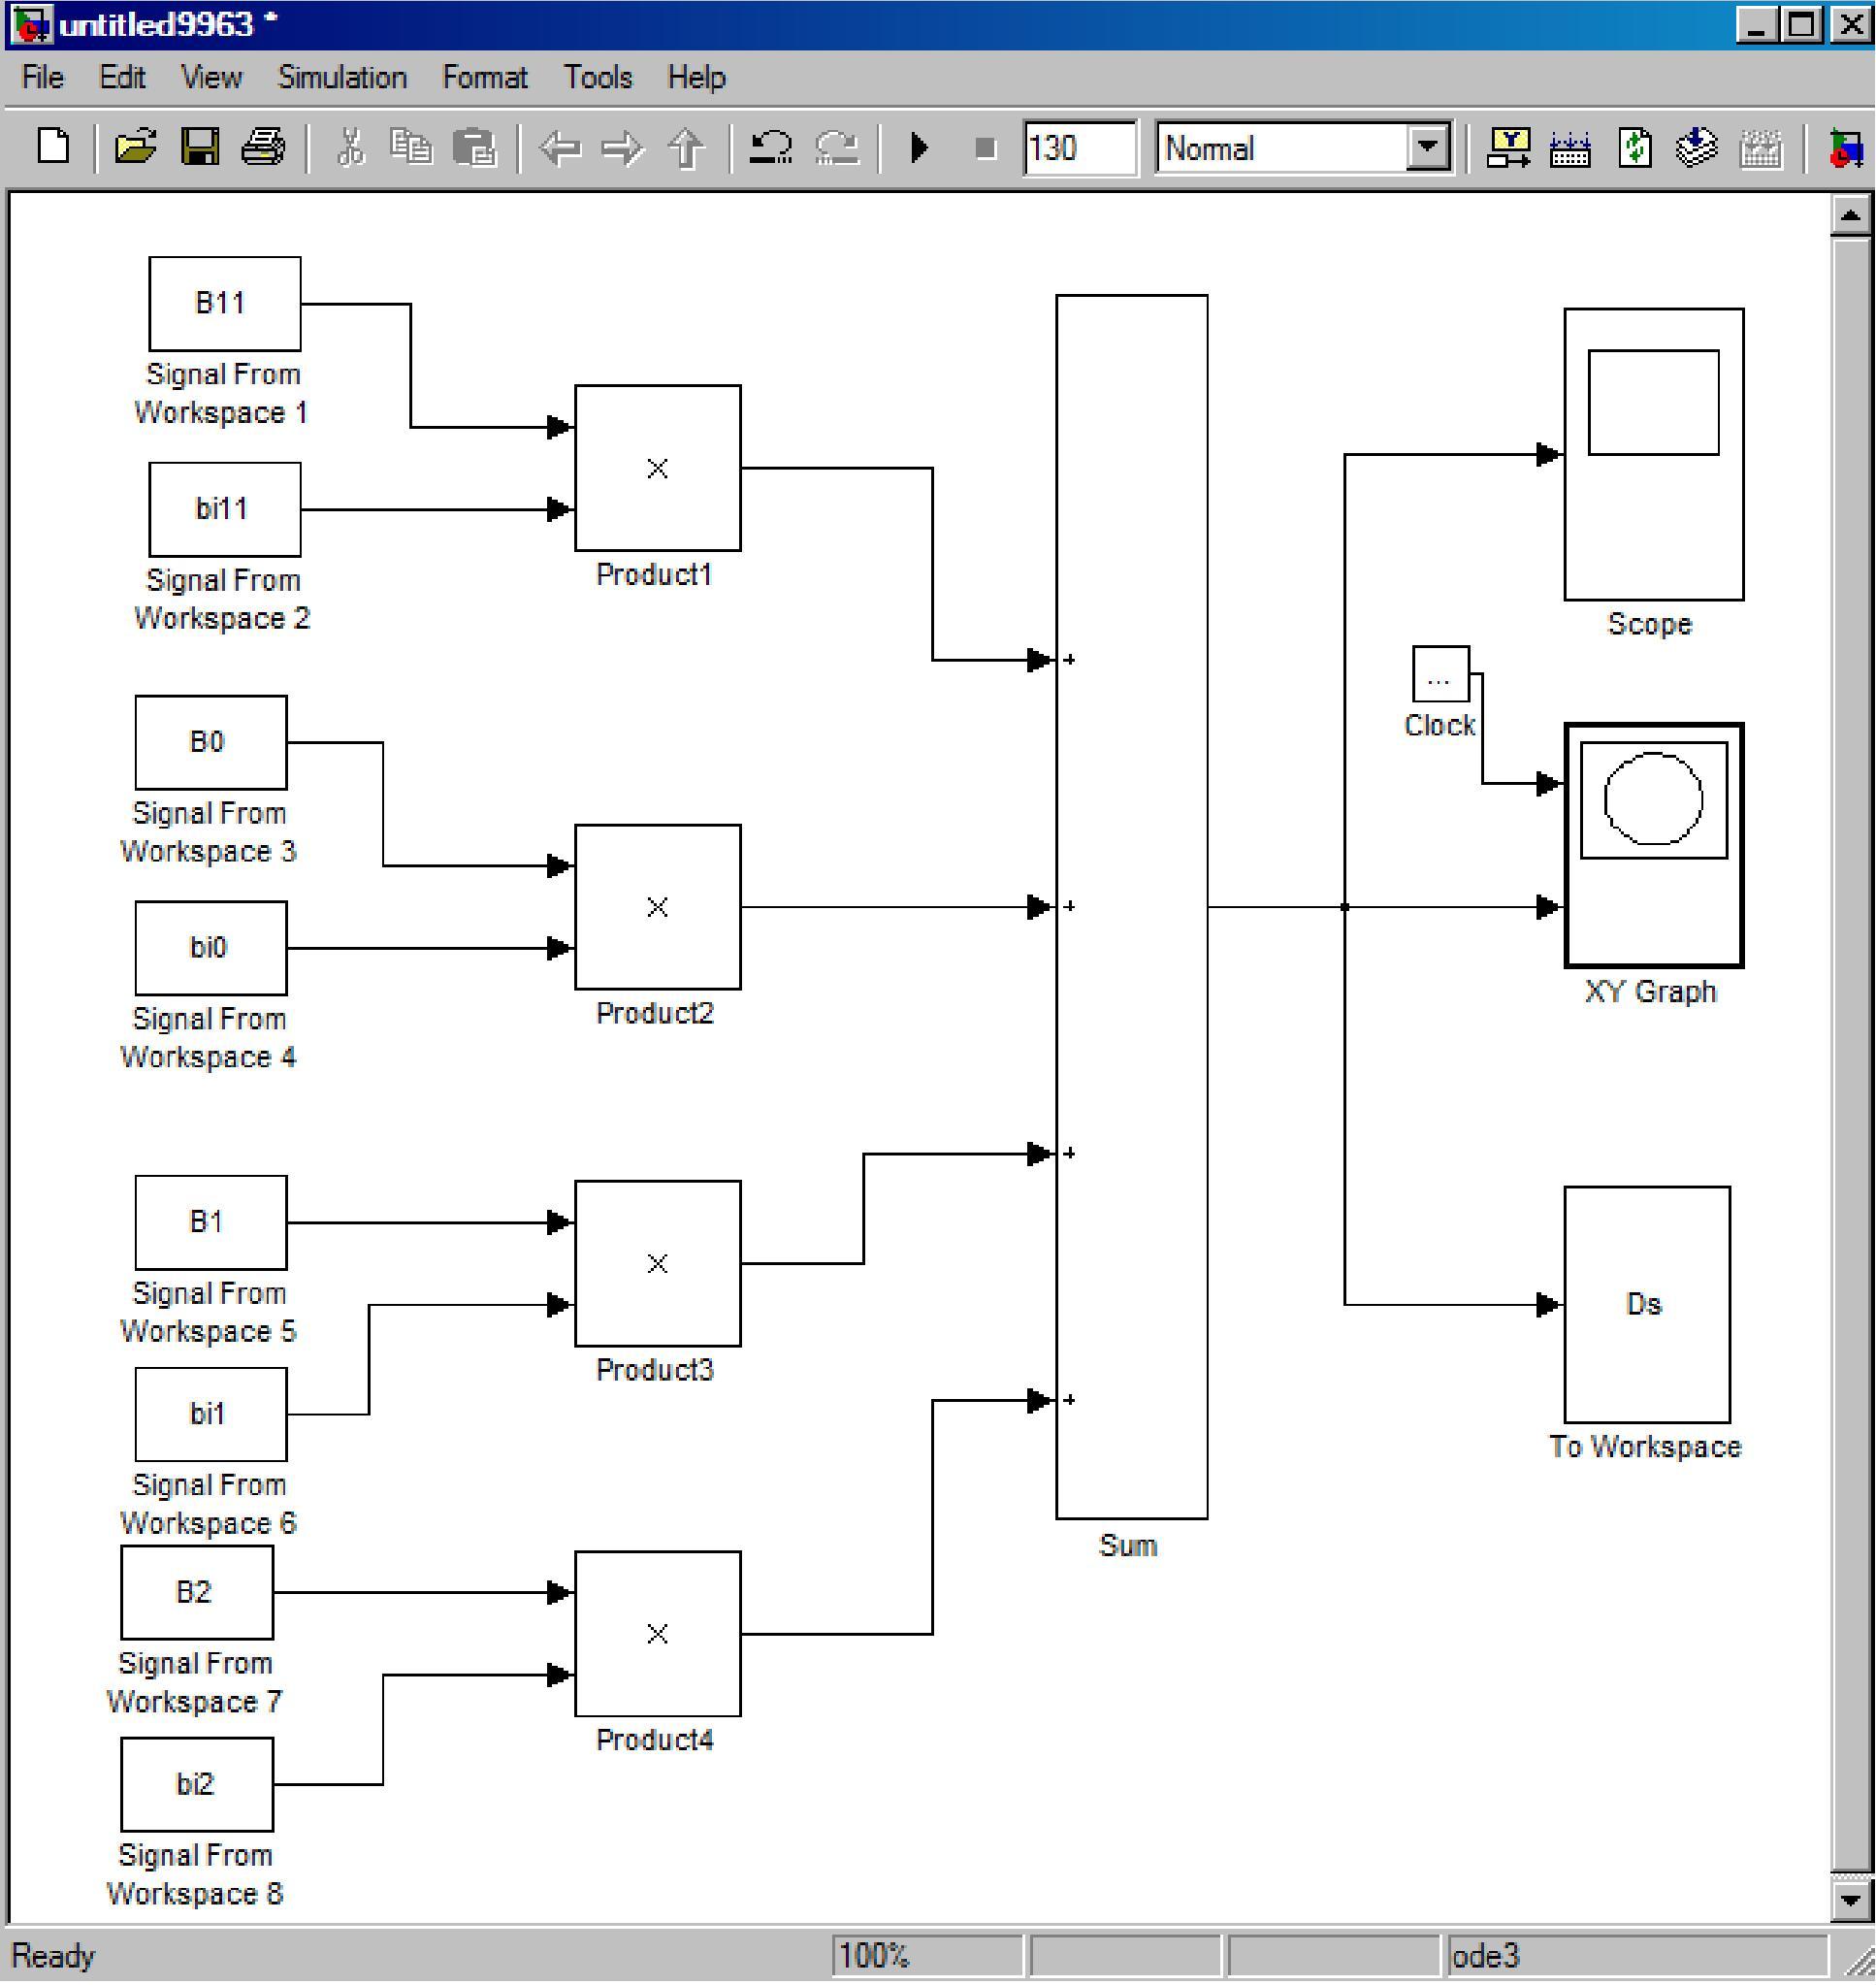Open the simulation mode dropdown arrow
Screen dimensions: 1876x1985
click(x=1429, y=148)
